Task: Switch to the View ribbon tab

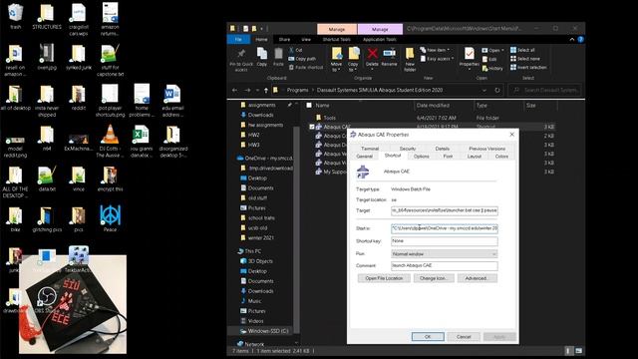Action: [x=306, y=40]
